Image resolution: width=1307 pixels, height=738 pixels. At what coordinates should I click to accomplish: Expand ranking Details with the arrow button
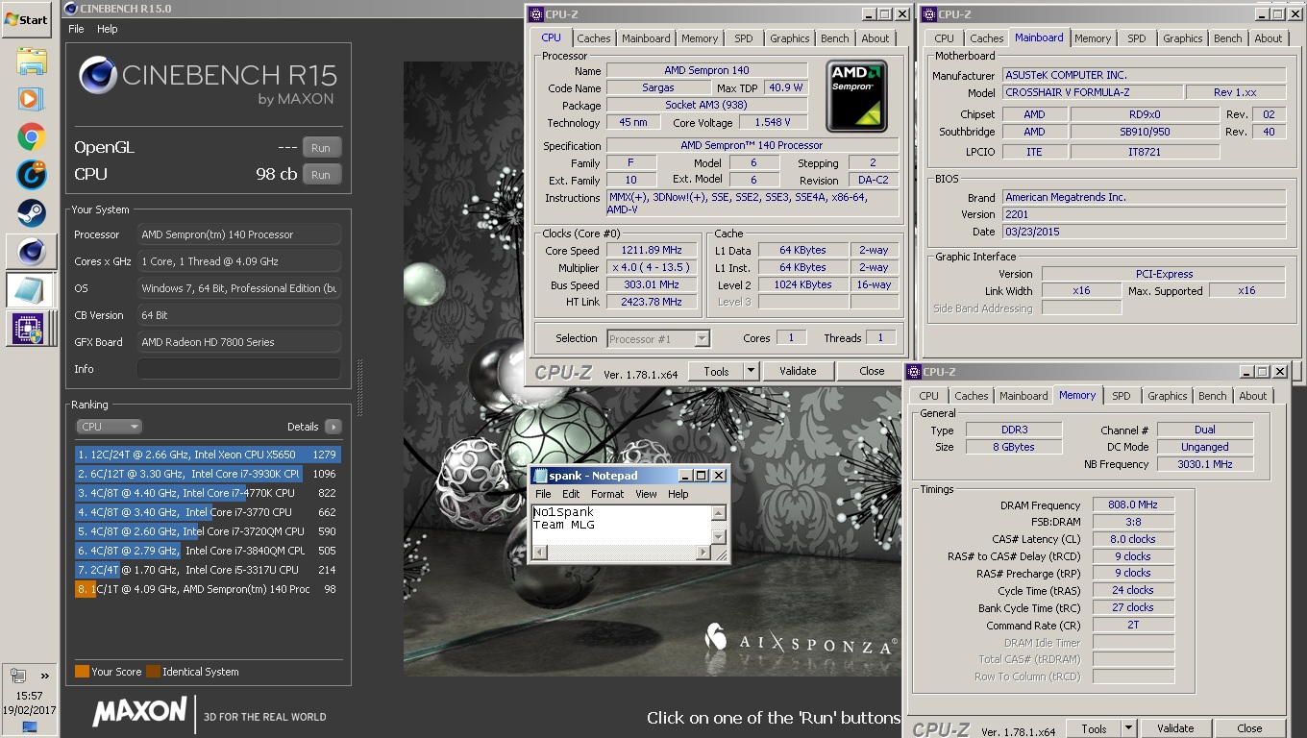point(333,427)
